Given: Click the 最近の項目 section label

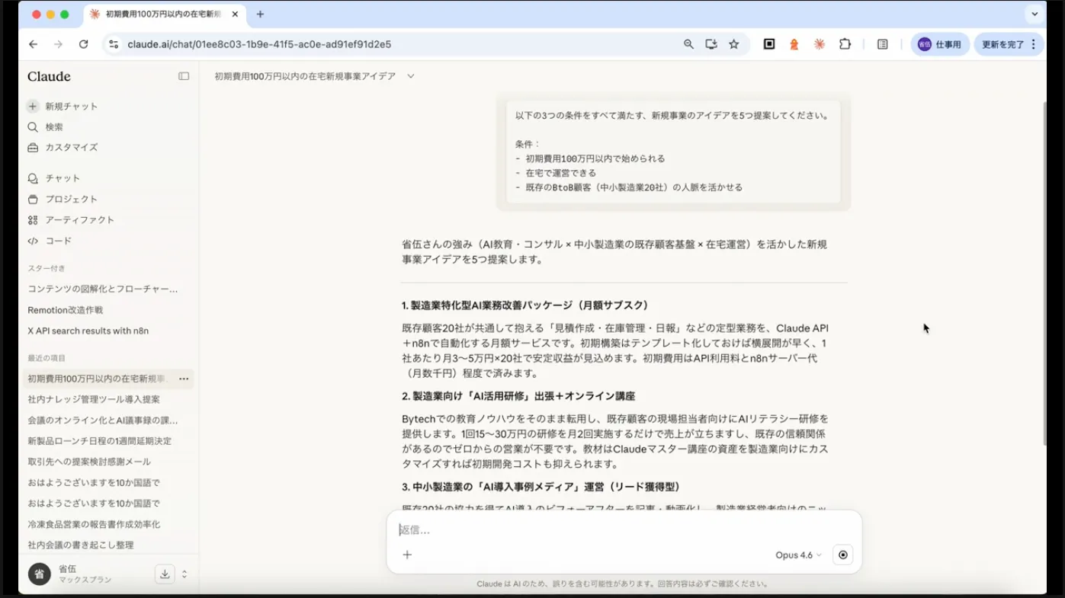Looking at the screenshot, I should coord(47,358).
